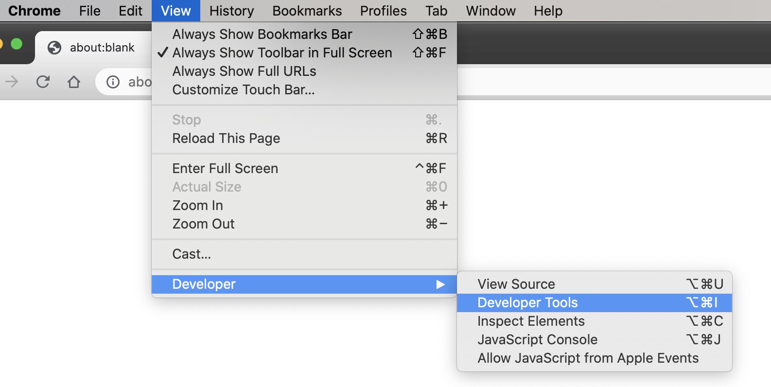Toggle Always Show Toolbar in Full Screen
The image size is (771, 387).
point(304,53)
